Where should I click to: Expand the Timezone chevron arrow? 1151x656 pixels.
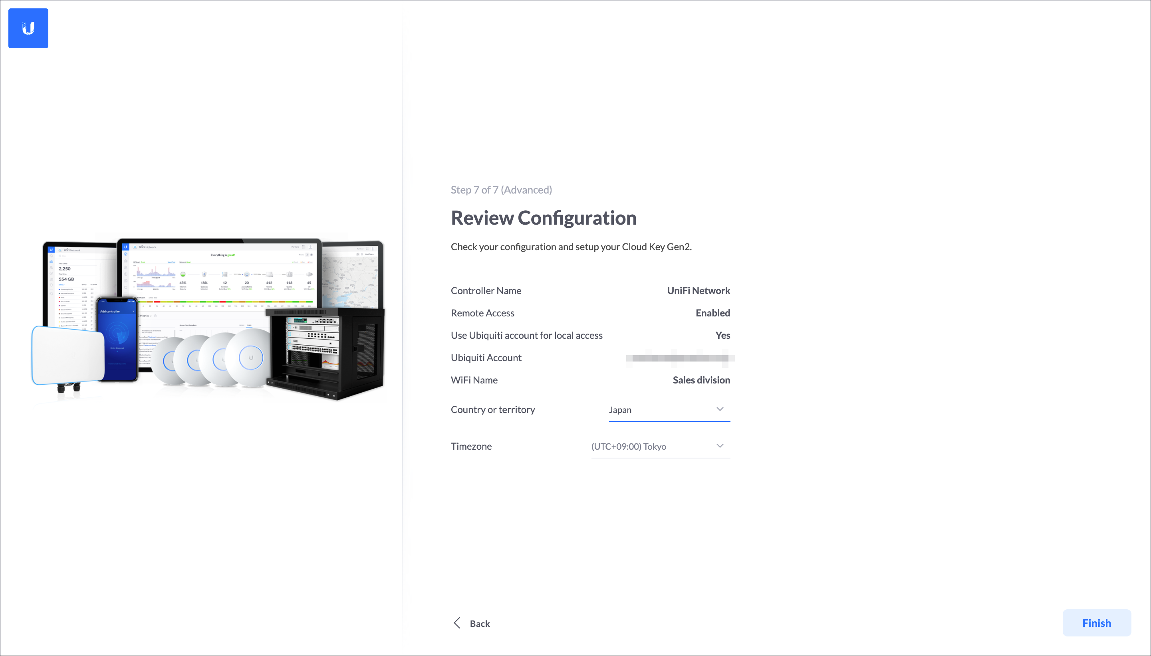click(720, 446)
